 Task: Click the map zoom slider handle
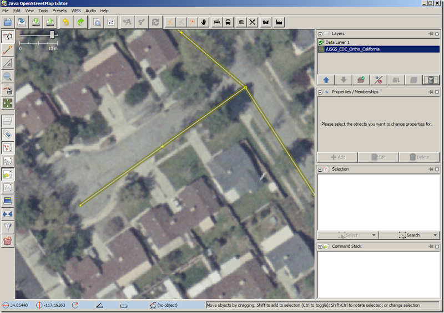[52, 35]
